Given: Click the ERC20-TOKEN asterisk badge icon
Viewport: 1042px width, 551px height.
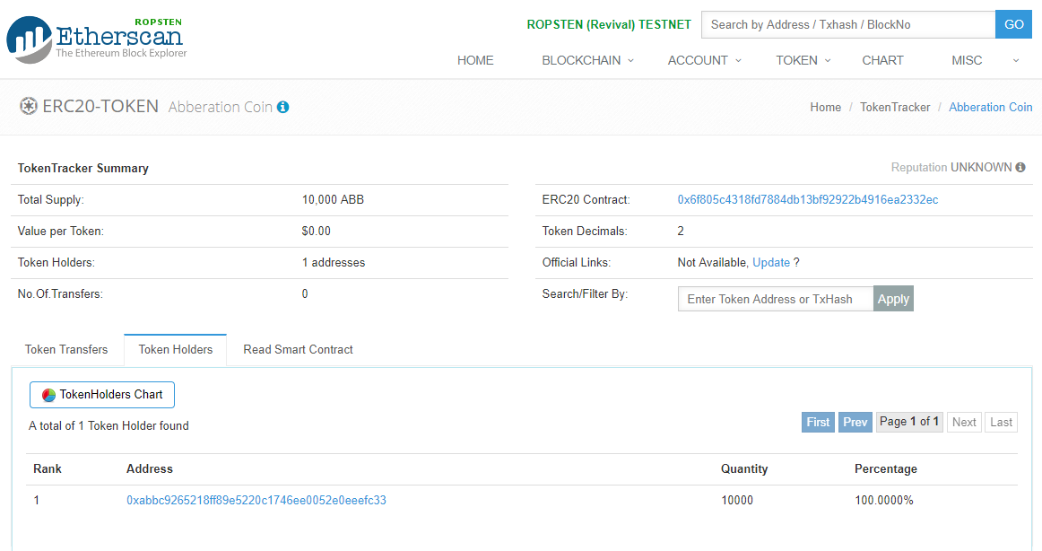Looking at the screenshot, I should [28, 107].
